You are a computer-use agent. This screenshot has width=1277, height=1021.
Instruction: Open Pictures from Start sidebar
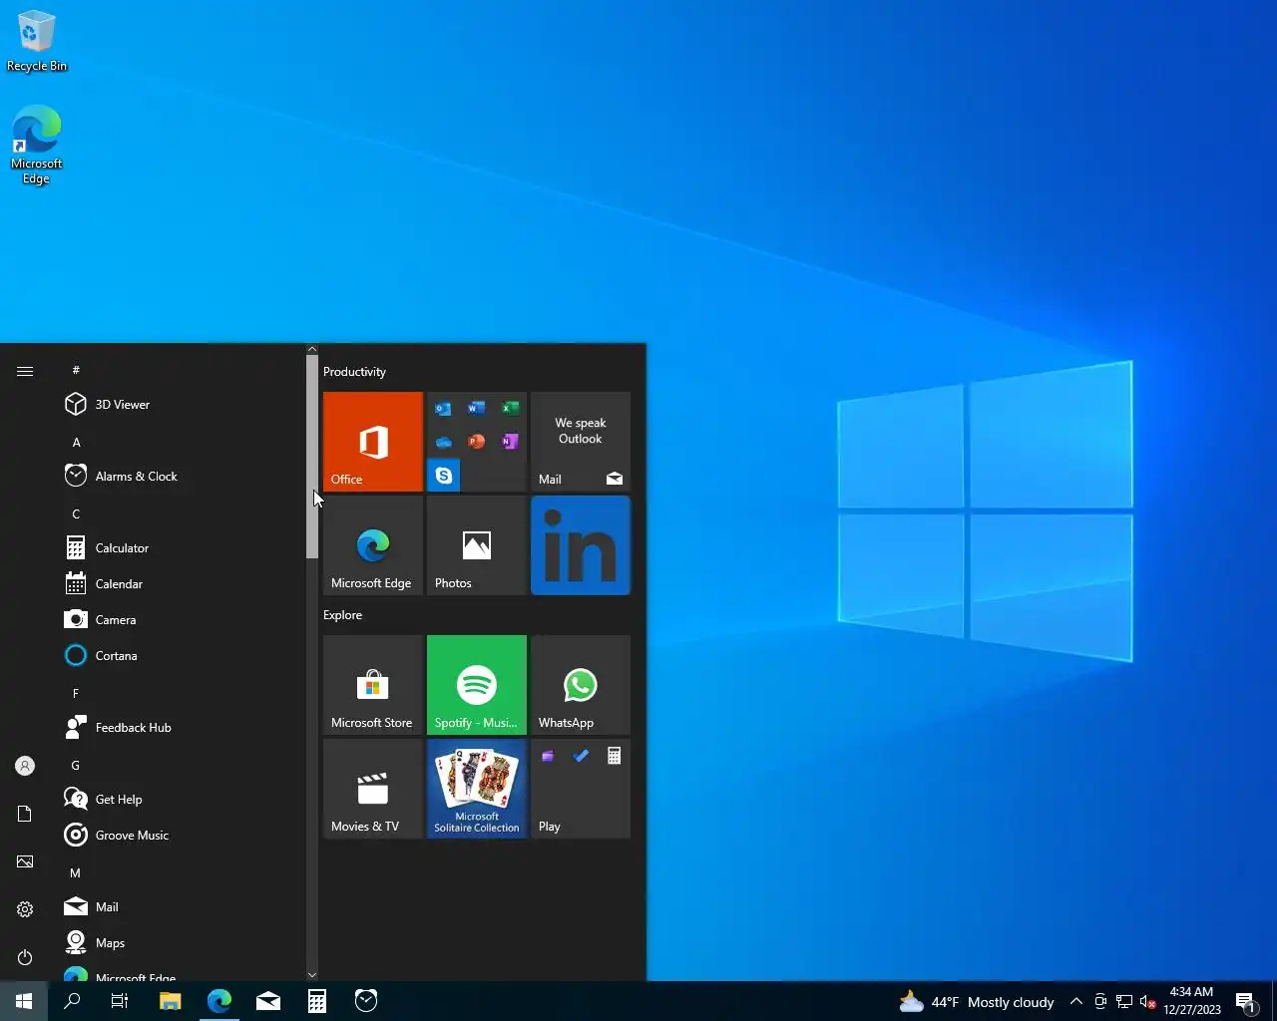click(x=25, y=861)
